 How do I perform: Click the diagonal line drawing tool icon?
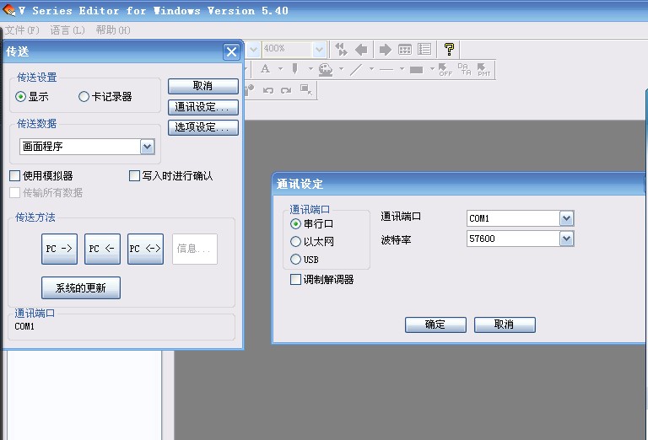point(355,70)
